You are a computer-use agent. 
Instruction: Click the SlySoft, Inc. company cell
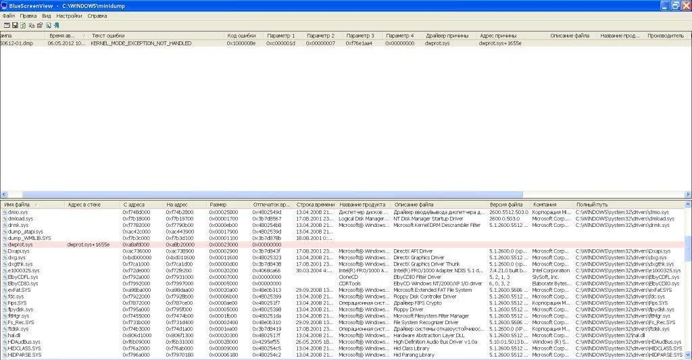pos(545,277)
